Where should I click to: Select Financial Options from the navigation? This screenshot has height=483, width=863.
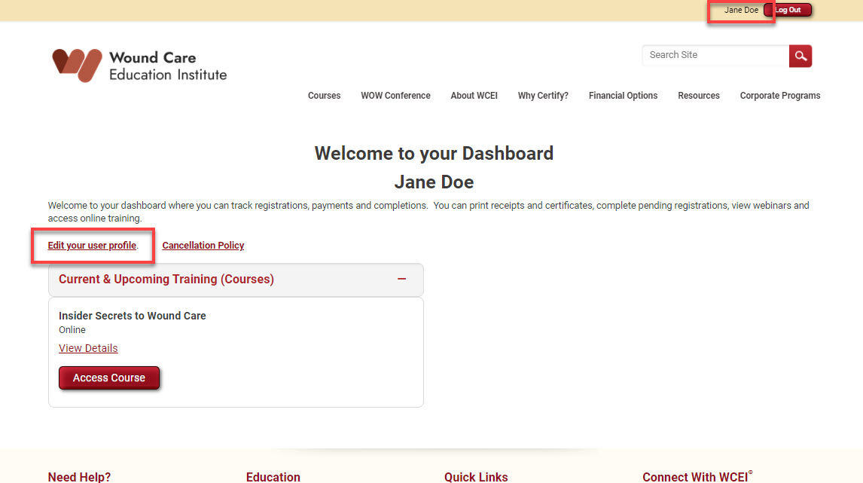[x=623, y=96]
